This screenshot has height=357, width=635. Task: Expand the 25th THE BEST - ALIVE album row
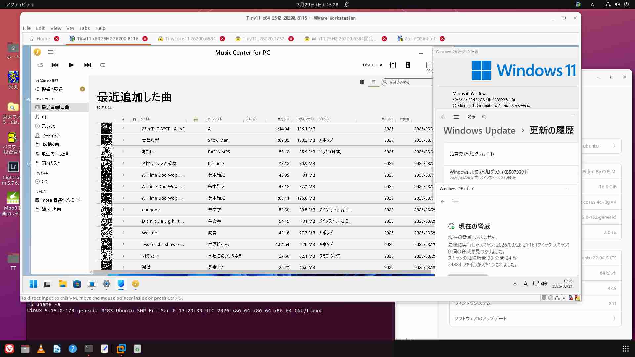coord(124,129)
